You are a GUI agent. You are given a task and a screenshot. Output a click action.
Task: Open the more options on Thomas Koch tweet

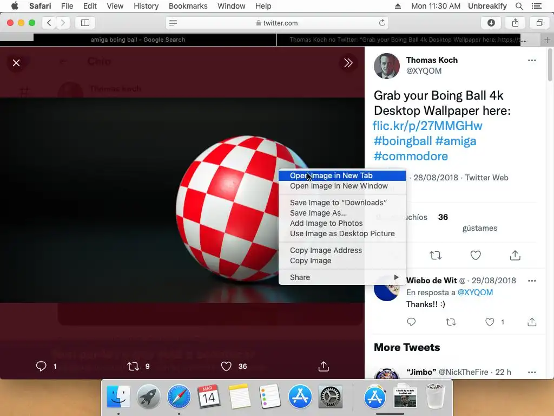pyautogui.click(x=532, y=61)
